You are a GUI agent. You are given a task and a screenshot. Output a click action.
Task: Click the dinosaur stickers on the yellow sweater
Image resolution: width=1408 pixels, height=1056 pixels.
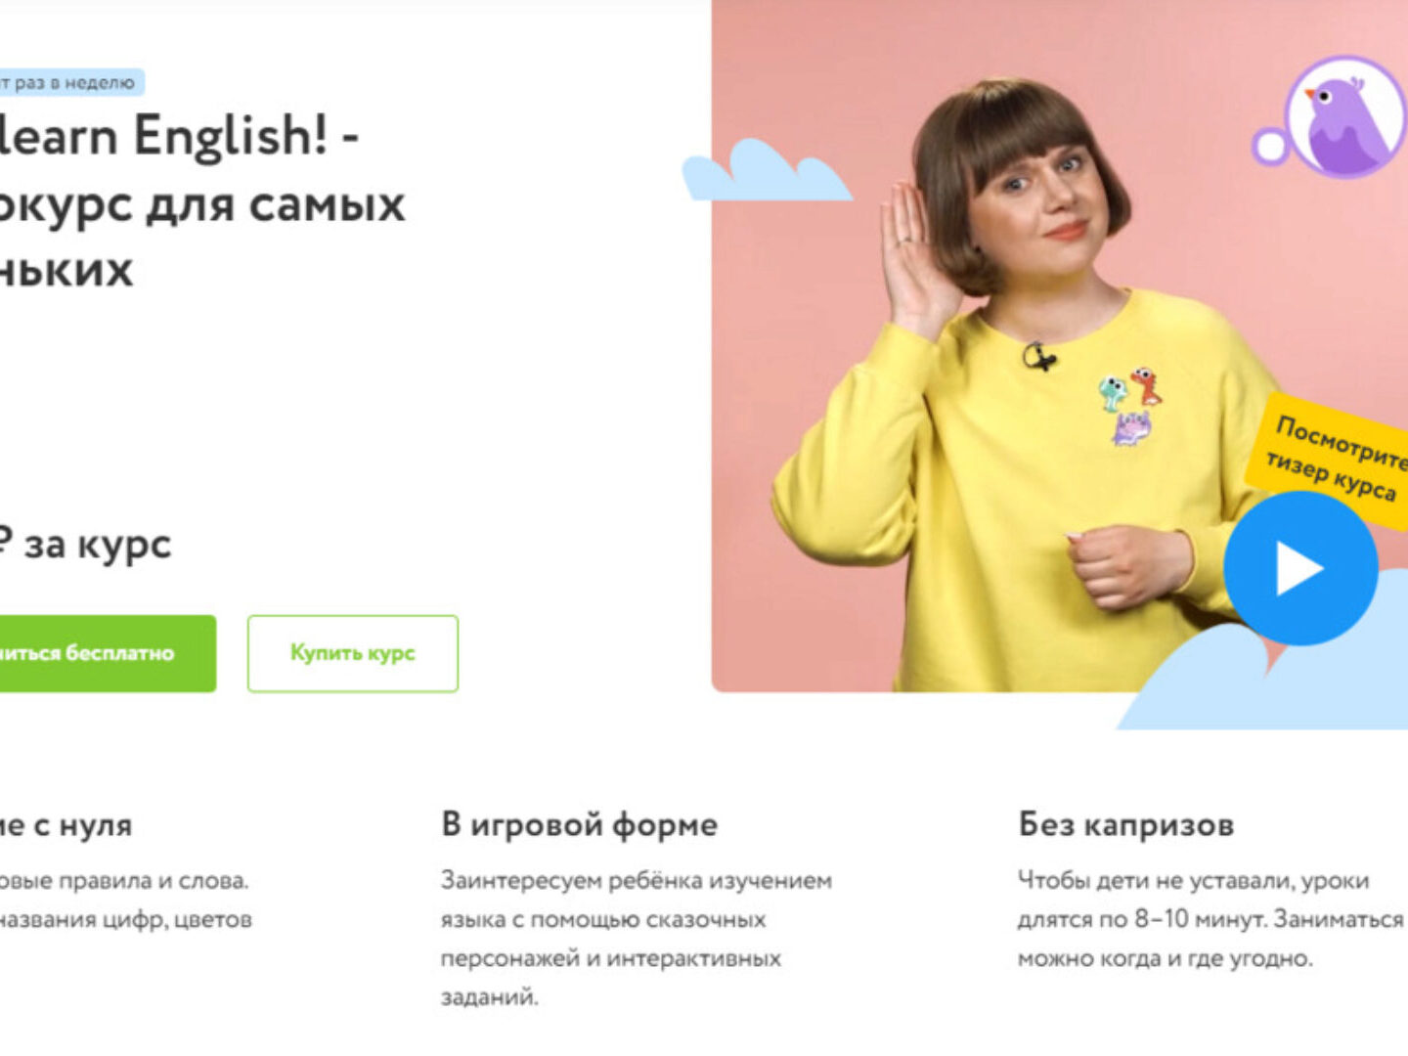[x=1129, y=406]
